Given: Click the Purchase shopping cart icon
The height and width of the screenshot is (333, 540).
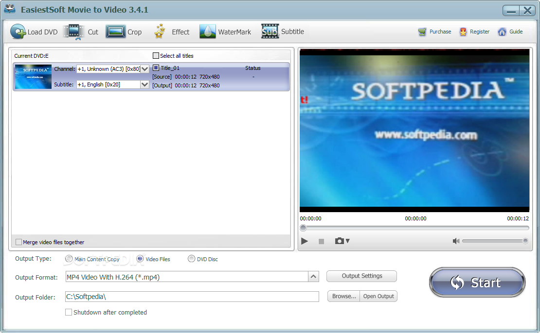Looking at the screenshot, I should 422,32.
